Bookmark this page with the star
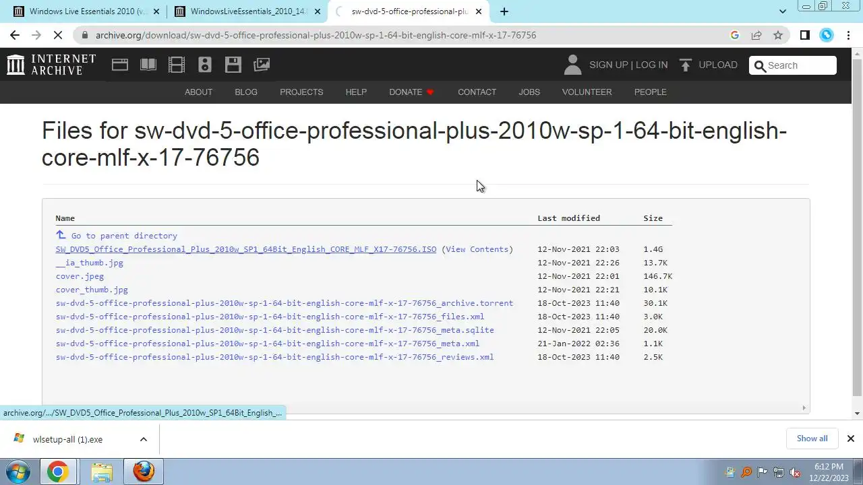Viewport: 863px width, 485px height. coord(778,35)
